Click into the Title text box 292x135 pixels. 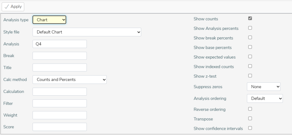point(60,68)
